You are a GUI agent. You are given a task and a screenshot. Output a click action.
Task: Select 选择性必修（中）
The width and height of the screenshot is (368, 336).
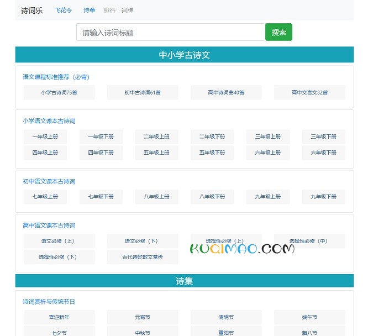309,241
